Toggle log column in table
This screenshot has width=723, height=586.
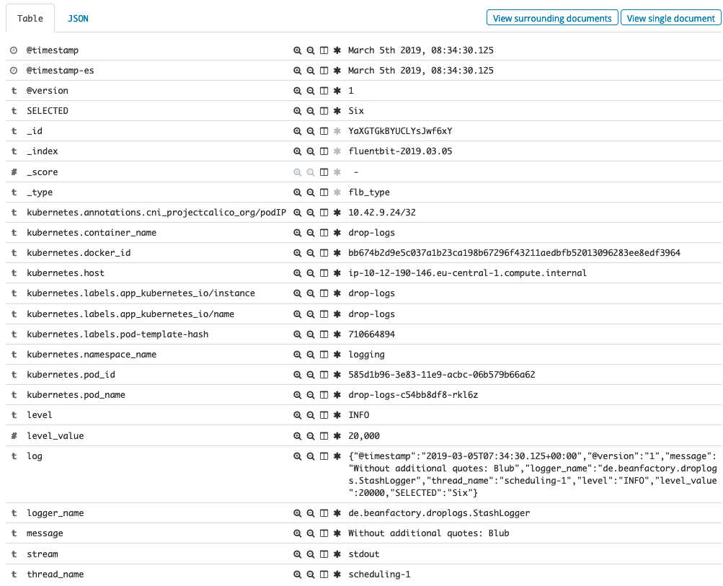pos(324,456)
